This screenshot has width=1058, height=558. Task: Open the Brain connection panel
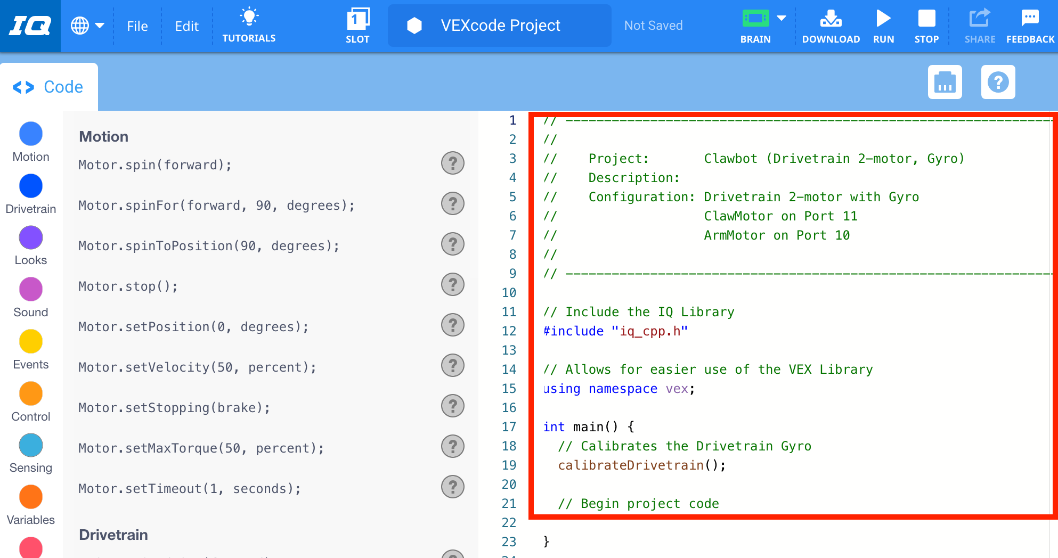pos(755,25)
